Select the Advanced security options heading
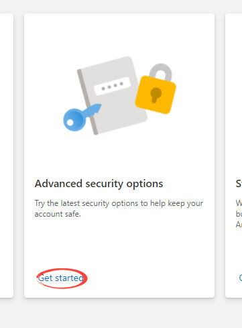The width and height of the screenshot is (242, 328). click(x=99, y=184)
